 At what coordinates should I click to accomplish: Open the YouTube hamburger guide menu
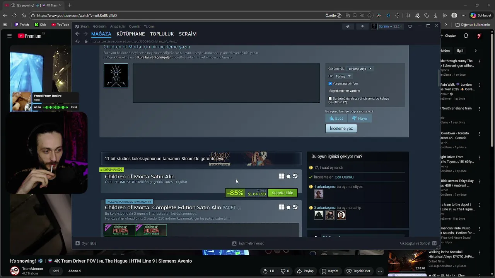point(9,36)
